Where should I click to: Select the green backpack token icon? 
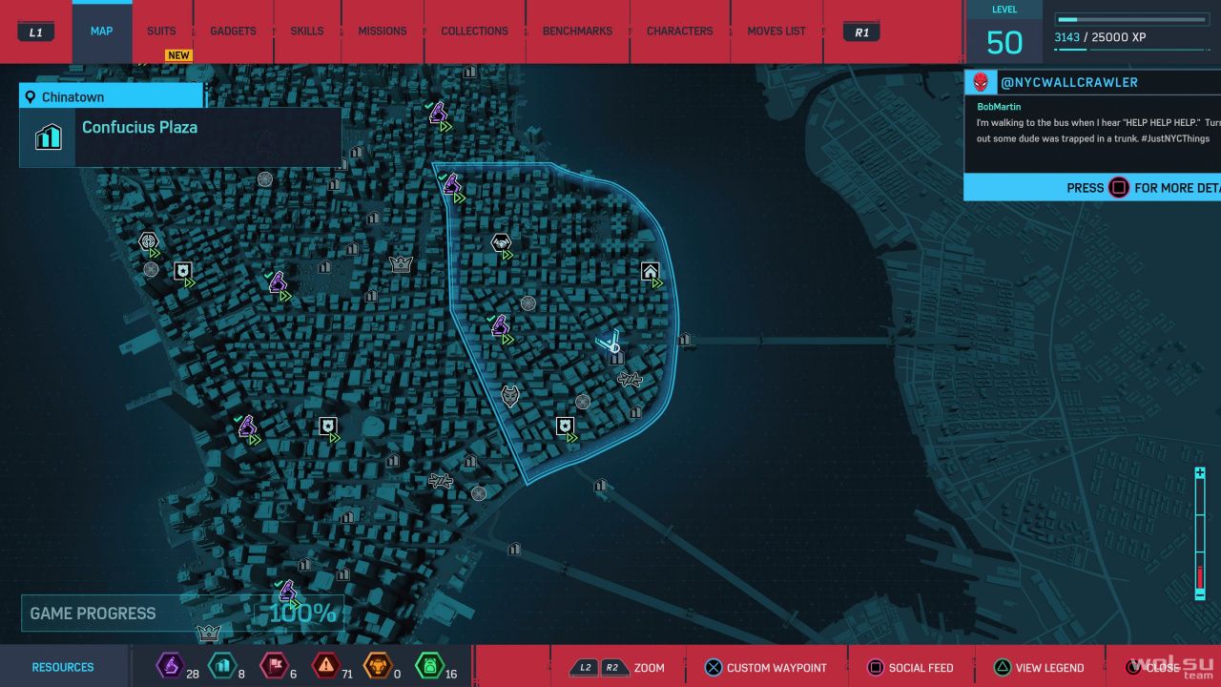(x=429, y=666)
